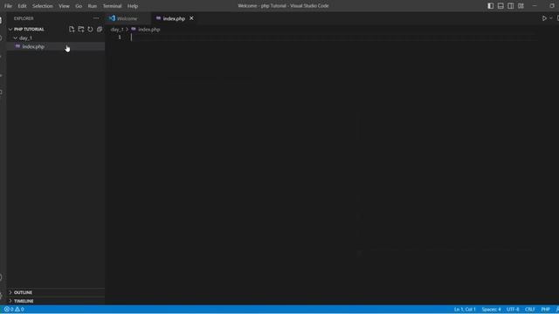559x314 pixels.
Task: Run the PHP file with play icon
Action: coord(544,18)
